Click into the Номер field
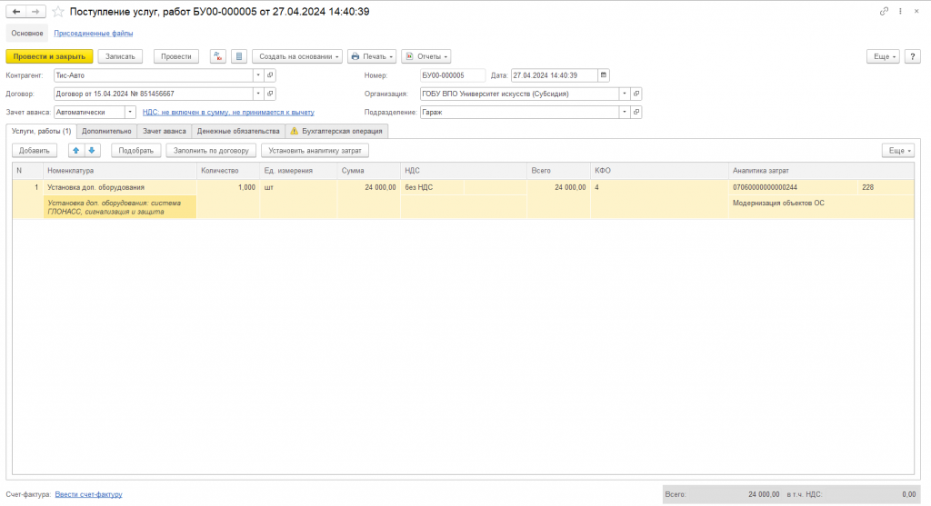The width and height of the screenshot is (931, 506). click(x=453, y=75)
